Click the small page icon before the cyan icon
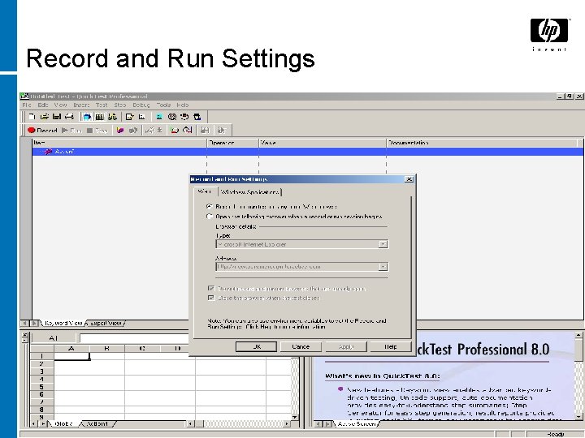The height and width of the screenshot is (438, 585). 141,117
